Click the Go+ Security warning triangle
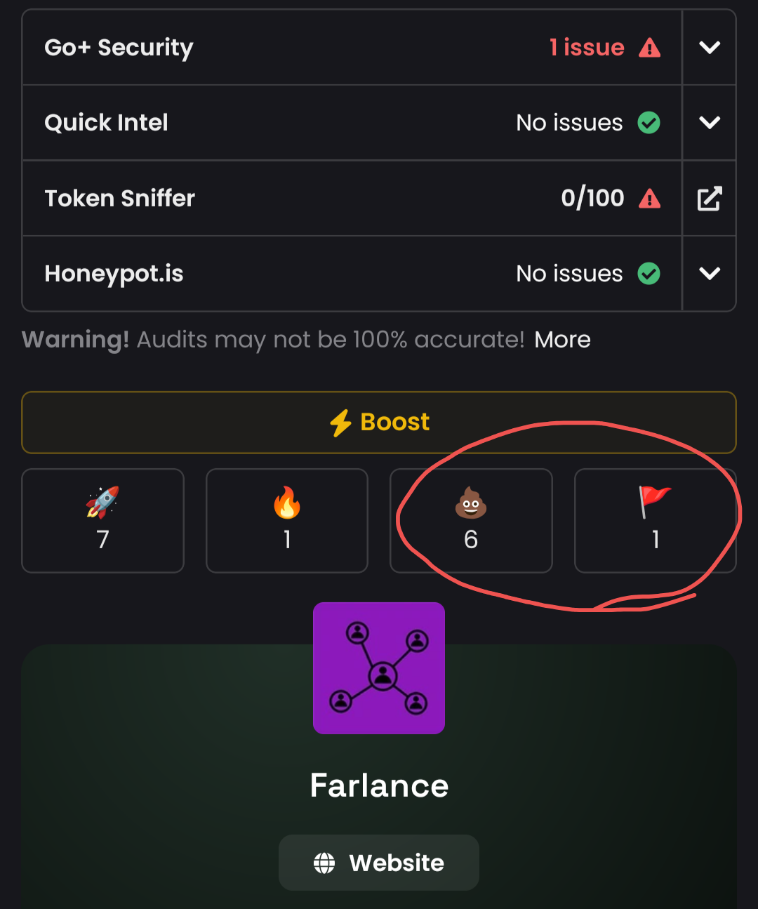758x909 pixels. coord(650,48)
